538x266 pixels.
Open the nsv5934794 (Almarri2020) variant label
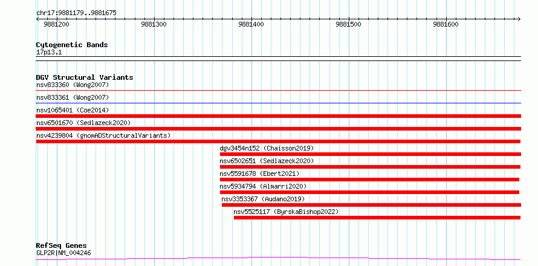pos(263,186)
